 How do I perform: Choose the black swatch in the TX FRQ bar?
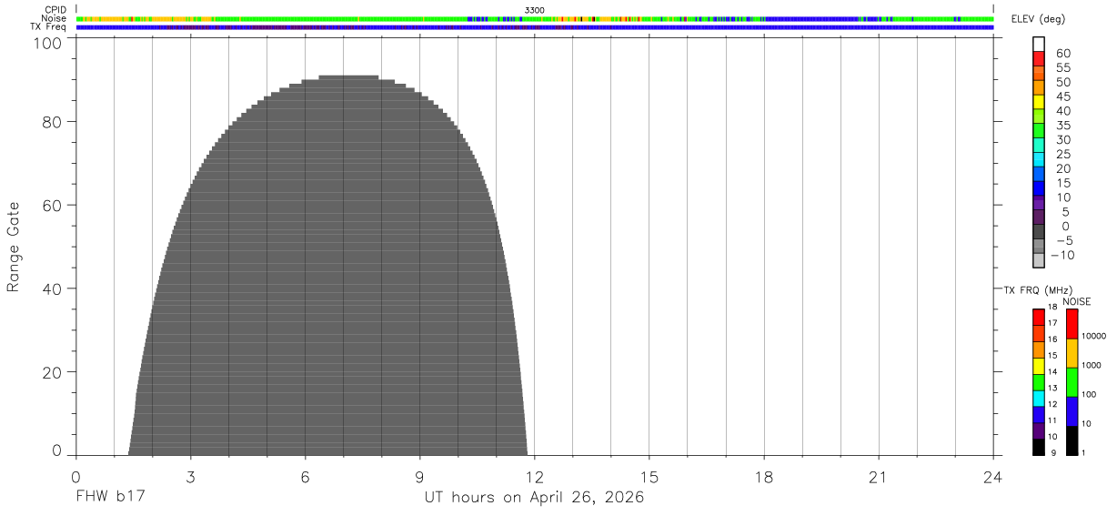[1039, 447]
